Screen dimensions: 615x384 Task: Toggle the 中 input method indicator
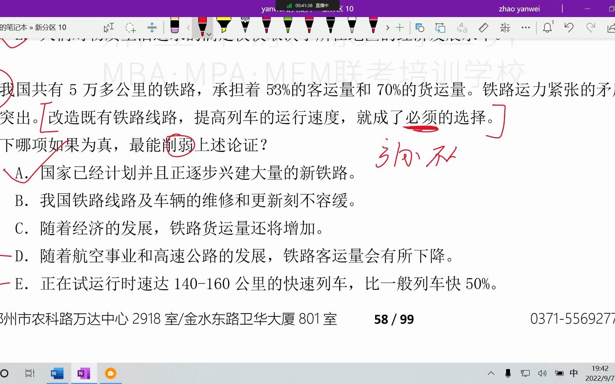574,373
